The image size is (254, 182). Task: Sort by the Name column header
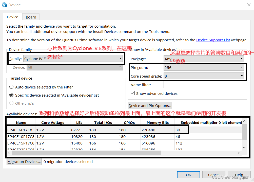click(21, 123)
